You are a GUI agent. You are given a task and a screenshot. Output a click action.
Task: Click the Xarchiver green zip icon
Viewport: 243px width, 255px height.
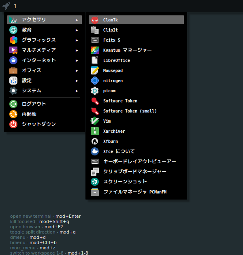tap(94, 131)
